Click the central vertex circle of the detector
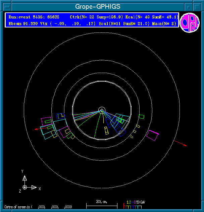Image resolution: width=204 pixels, height=212 pixels. point(102,110)
